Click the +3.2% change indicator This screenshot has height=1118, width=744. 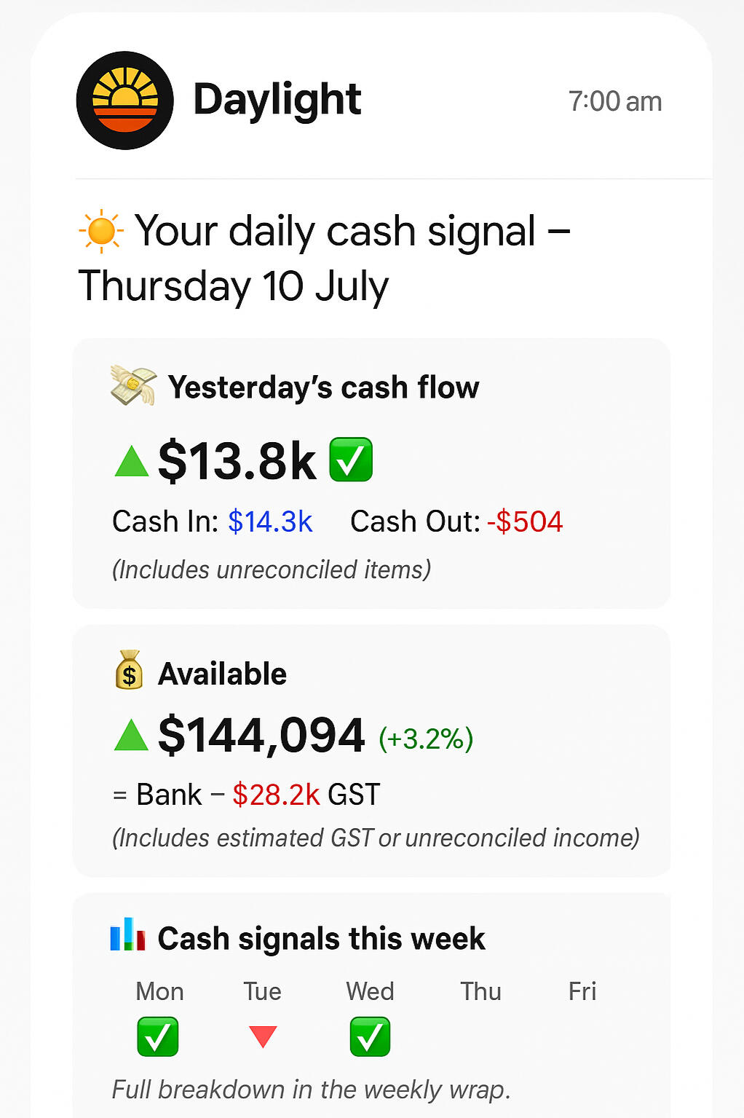(426, 739)
